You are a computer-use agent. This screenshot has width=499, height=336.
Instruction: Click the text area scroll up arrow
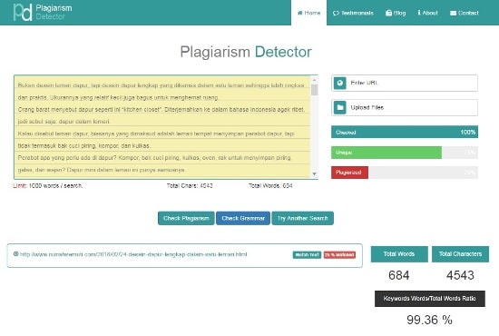315,80
